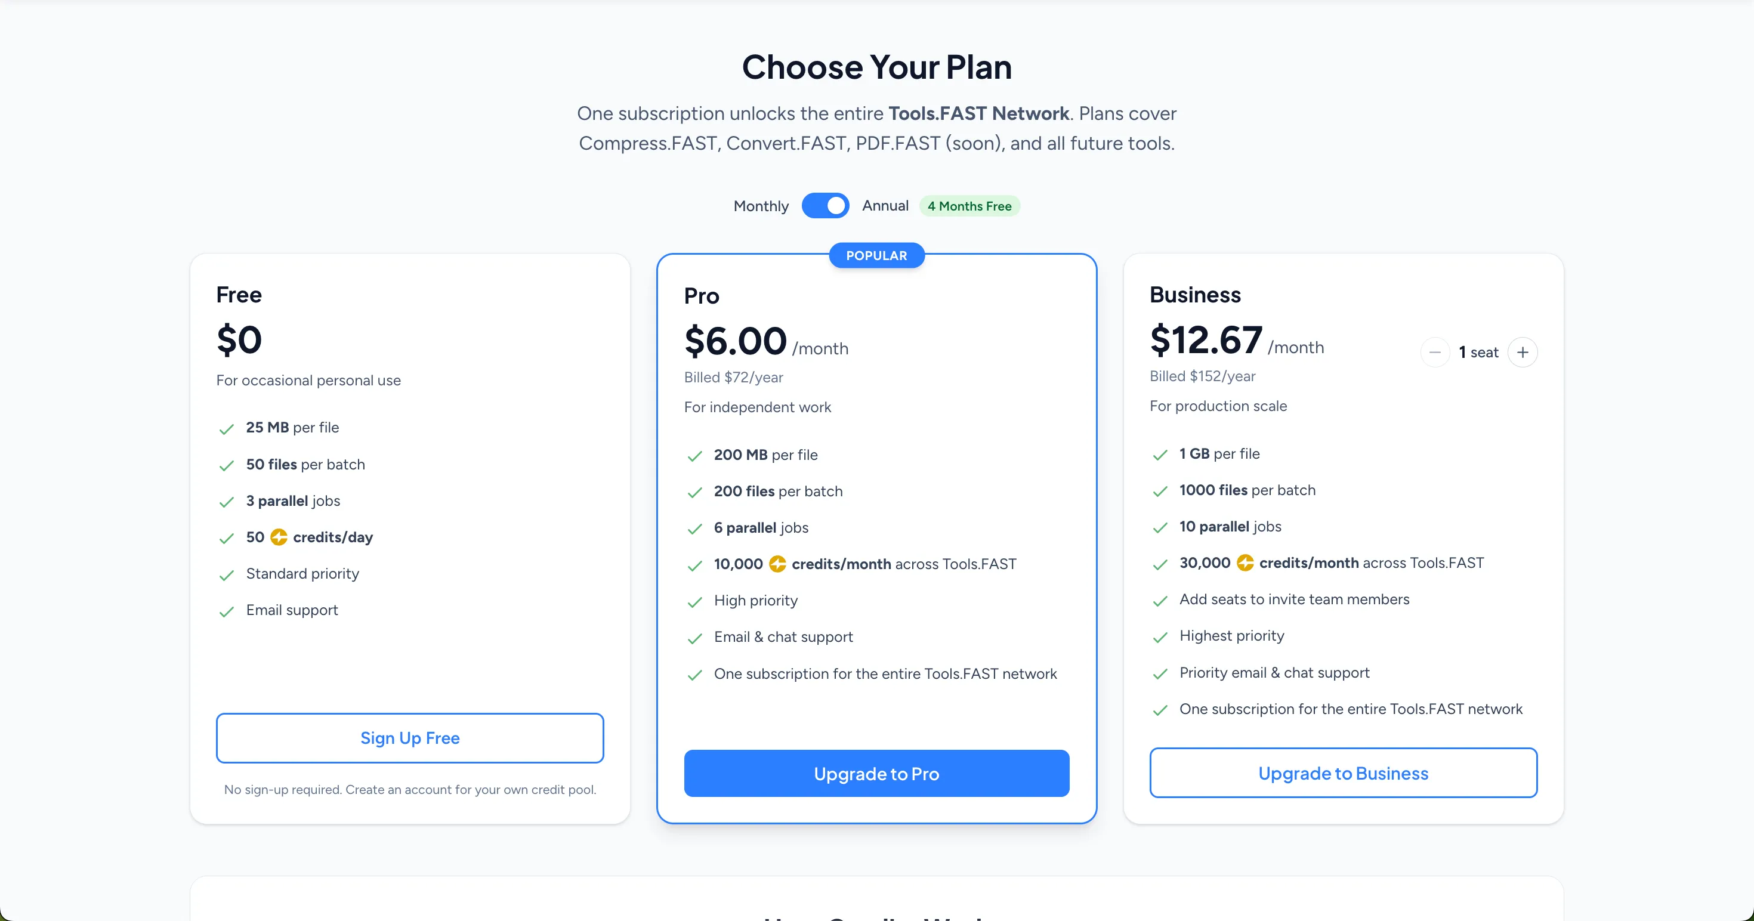Select the Monthly billing label
Screen dimensions: 1754x921
coord(761,206)
